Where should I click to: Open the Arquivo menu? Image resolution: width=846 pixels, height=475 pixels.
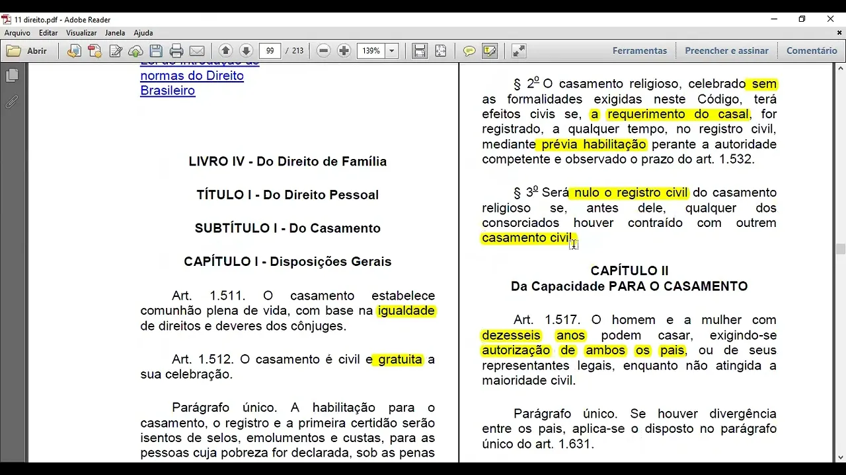17,32
